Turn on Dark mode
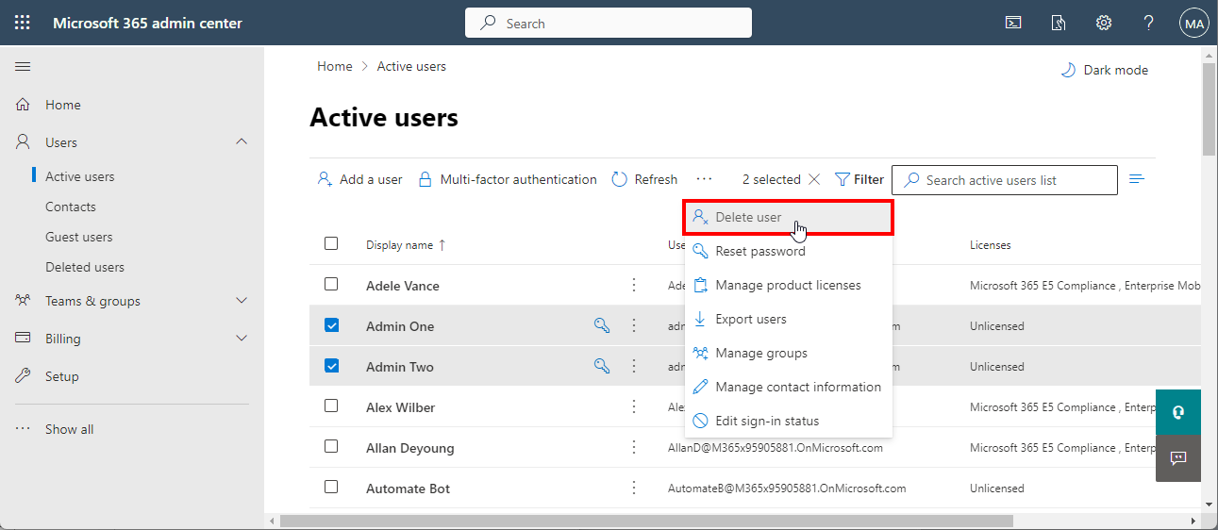Viewport: 1218px width, 530px height. click(x=1105, y=70)
